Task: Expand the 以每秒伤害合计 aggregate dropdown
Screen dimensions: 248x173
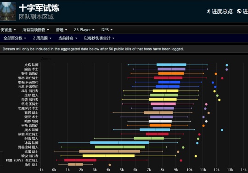Action: tap(99, 38)
